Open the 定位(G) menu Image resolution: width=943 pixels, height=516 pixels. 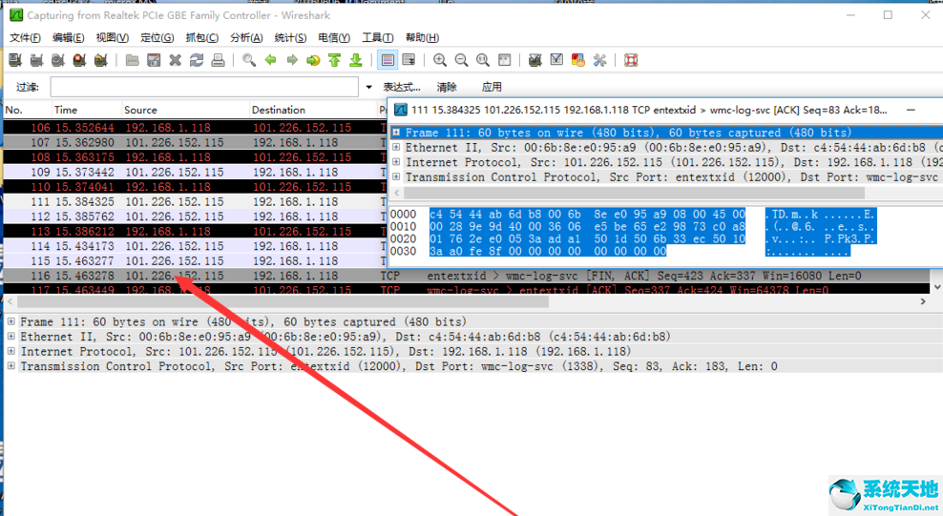(157, 38)
